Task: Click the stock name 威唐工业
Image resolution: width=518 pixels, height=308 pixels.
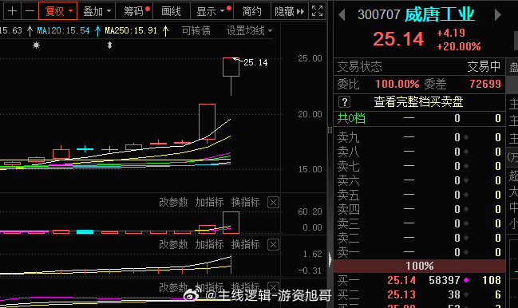Action: pyautogui.click(x=439, y=15)
